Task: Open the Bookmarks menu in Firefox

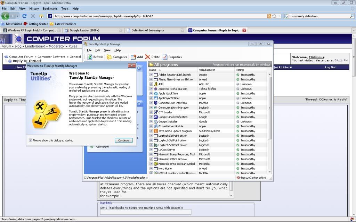Action: coord(50,9)
